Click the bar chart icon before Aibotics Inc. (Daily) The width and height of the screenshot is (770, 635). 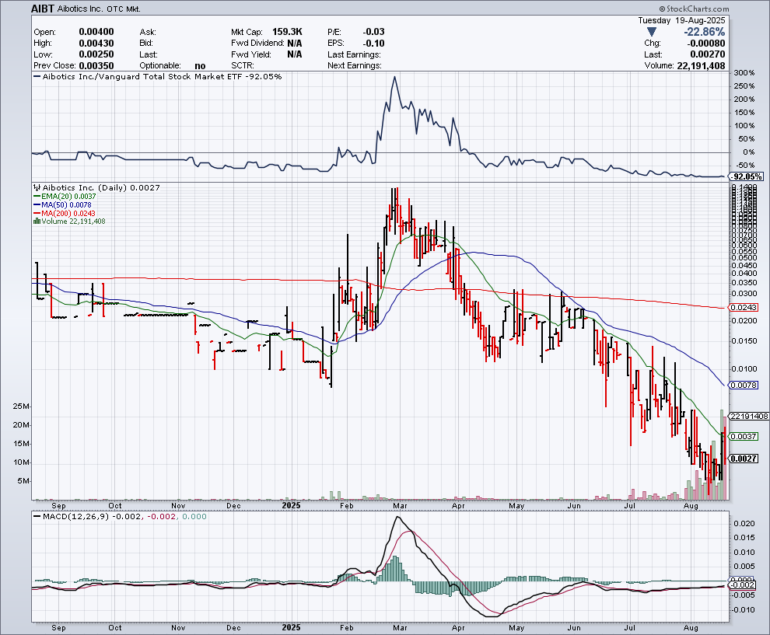(37, 187)
